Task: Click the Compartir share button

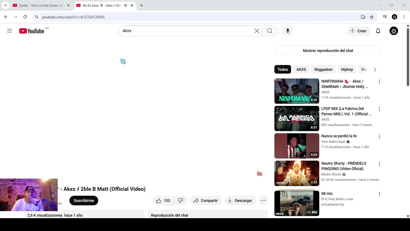Action: [x=206, y=201]
